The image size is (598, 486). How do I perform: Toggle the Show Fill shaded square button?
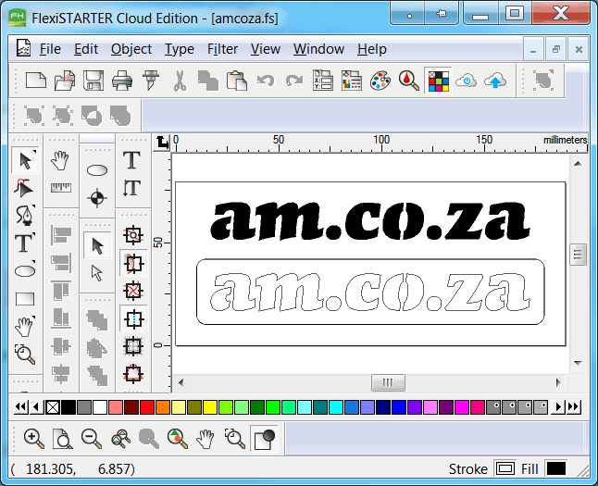(x=265, y=439)
